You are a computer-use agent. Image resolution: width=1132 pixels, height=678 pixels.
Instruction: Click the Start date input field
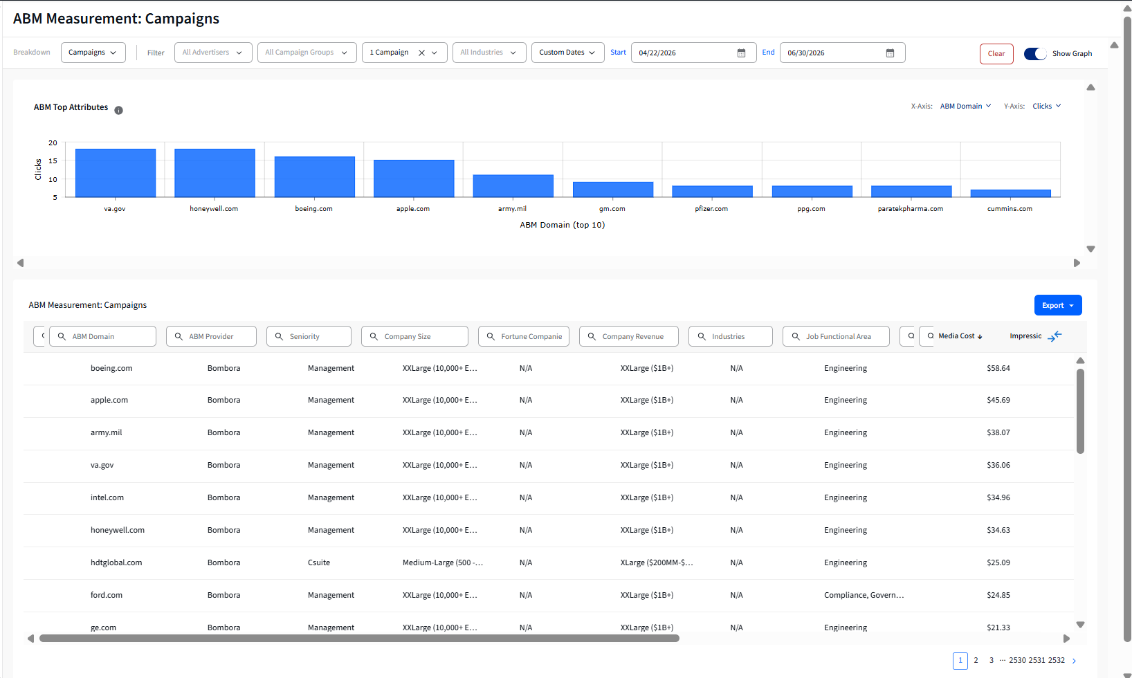[x=693, y=53]
